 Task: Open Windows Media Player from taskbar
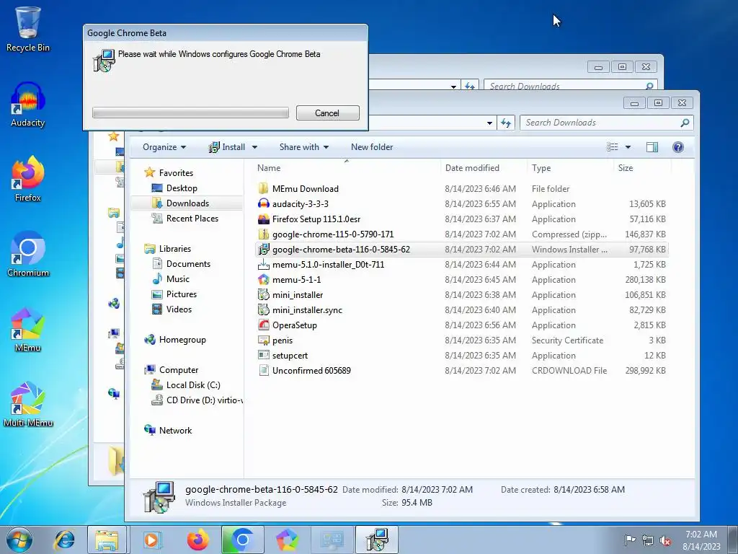click(151, 540)
